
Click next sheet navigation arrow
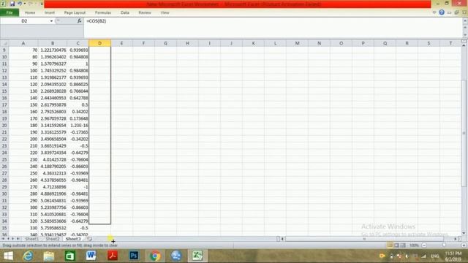click(13, 239)
